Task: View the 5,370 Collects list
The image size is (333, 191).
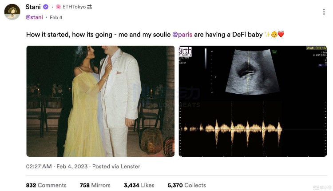Action: point(186,185)
